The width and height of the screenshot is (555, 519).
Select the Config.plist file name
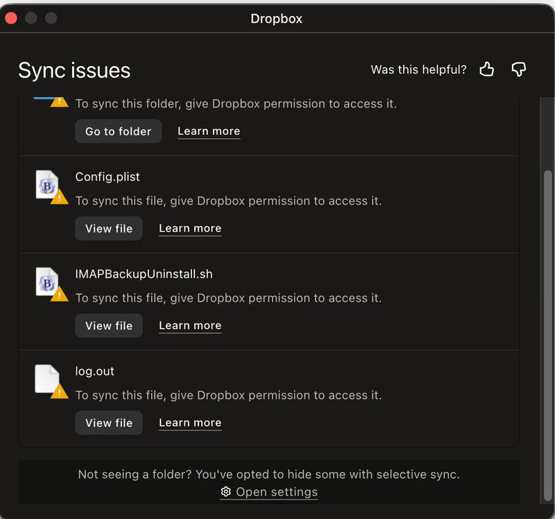pyautogui.click(x=108, y=177)
